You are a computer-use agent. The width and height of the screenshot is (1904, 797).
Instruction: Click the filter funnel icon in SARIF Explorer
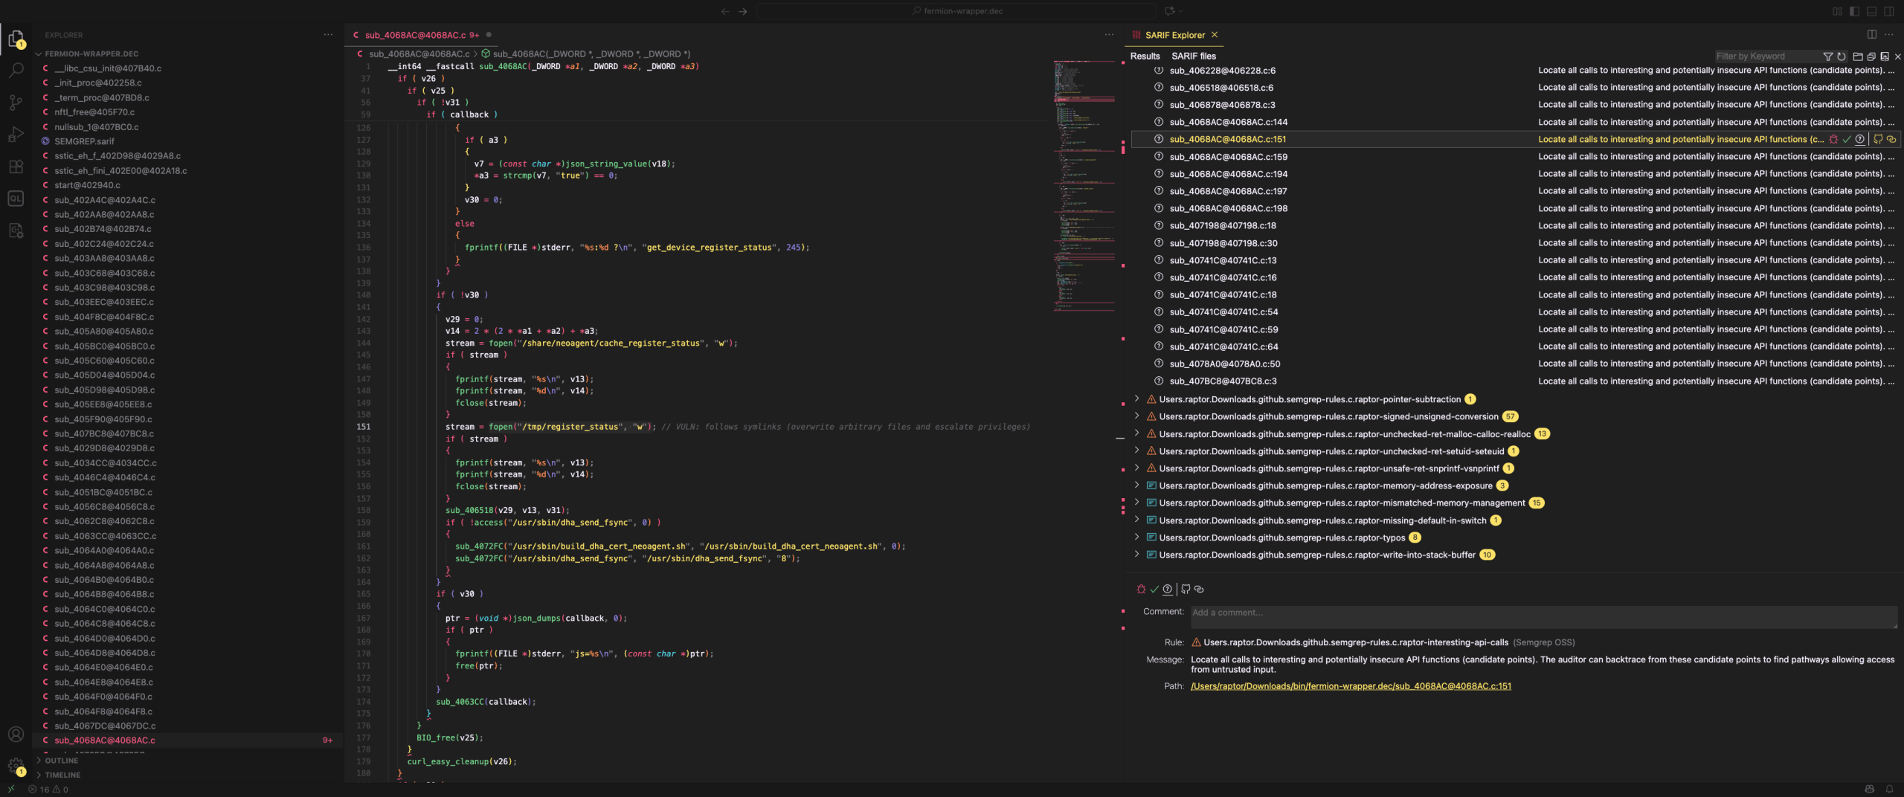1827,57
